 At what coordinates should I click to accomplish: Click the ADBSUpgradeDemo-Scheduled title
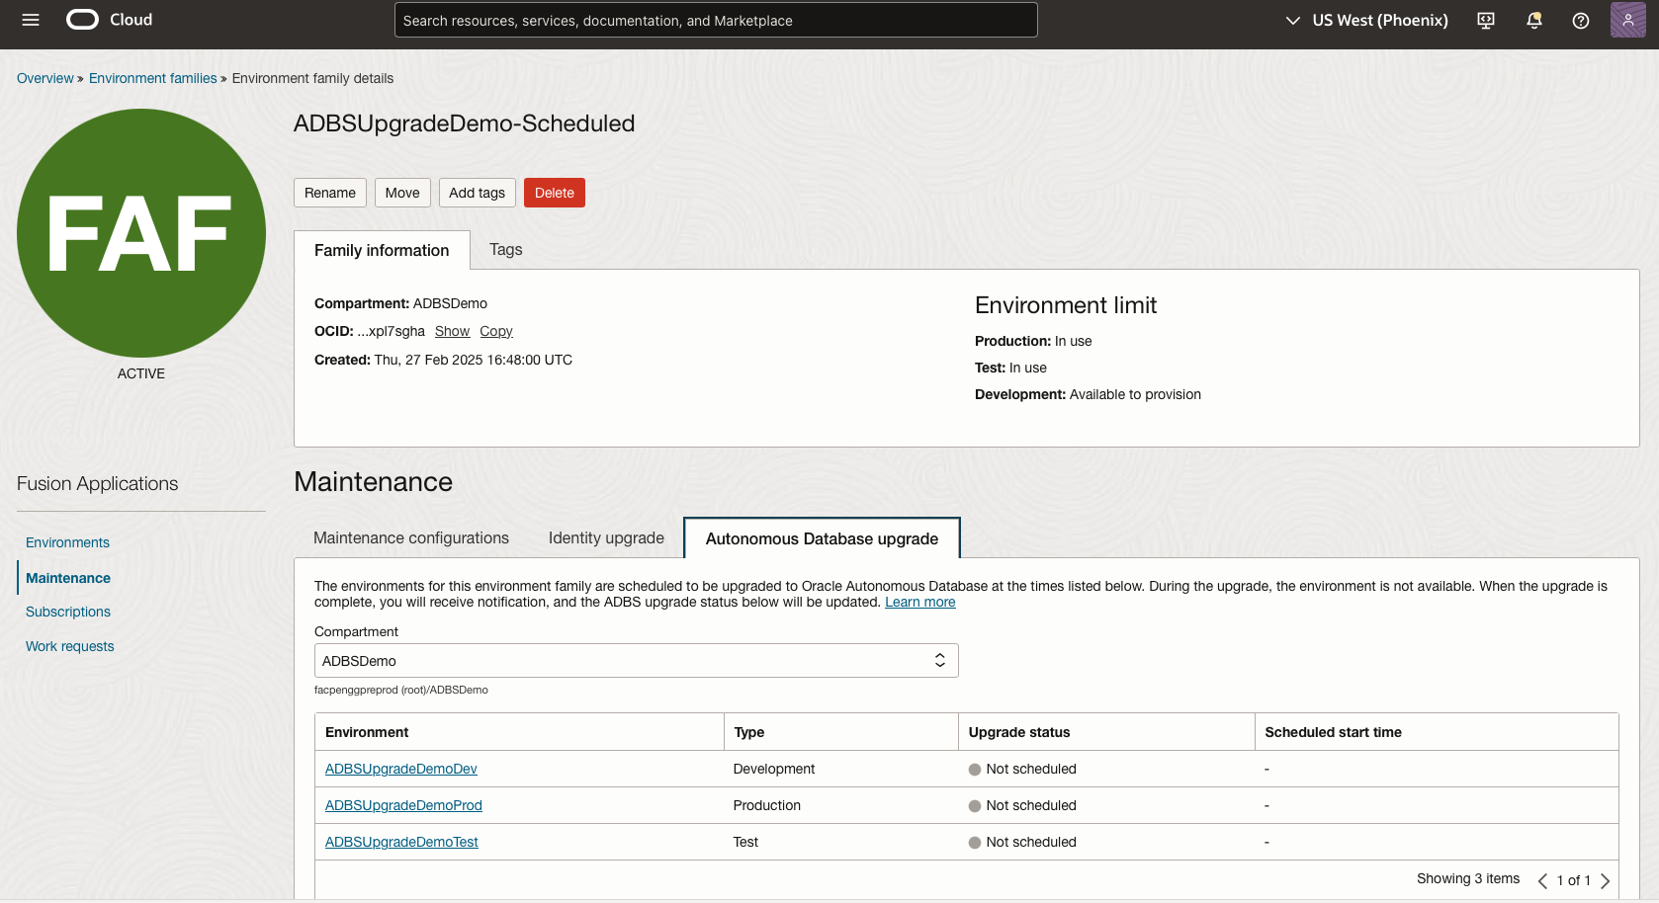point(465,123)
